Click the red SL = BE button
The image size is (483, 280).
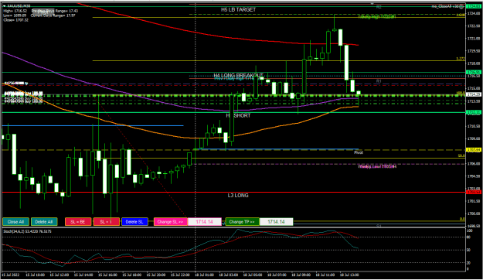78,222
